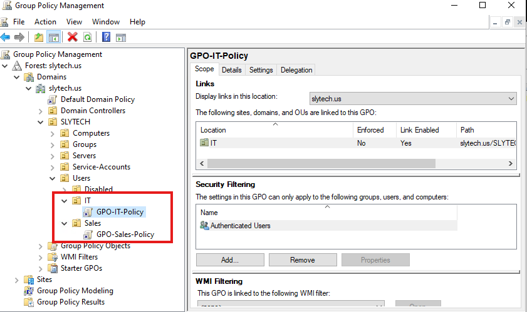The height and width of the screenshot is (312, 527).
Task: Click the Remove button
Action: pyautogui.click(x=303, y=260)
